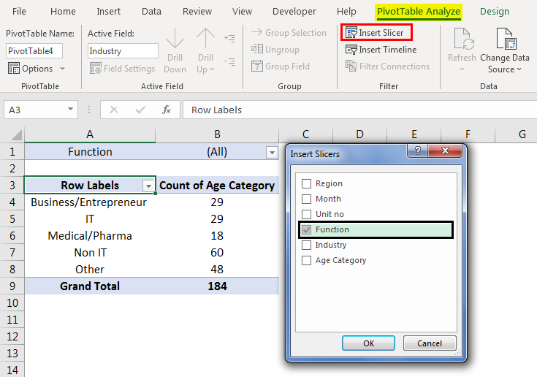Cancel the Insert Slicers dialog

coord(429,343)
